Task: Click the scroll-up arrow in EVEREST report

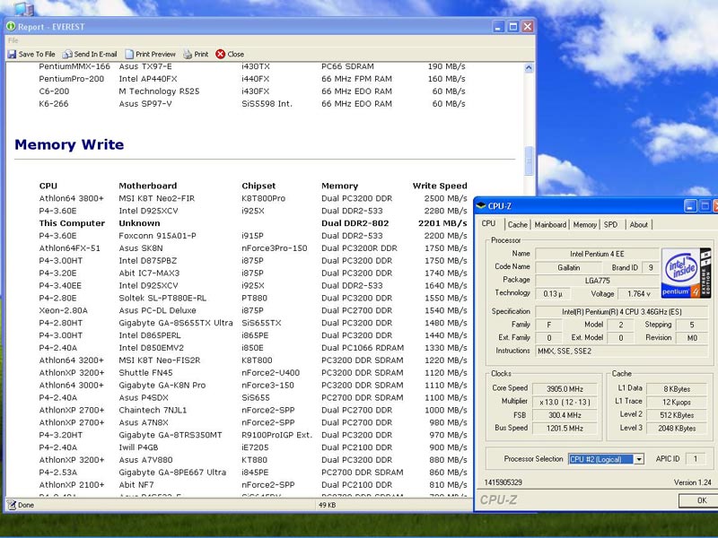Action: [x=529, y=68]
